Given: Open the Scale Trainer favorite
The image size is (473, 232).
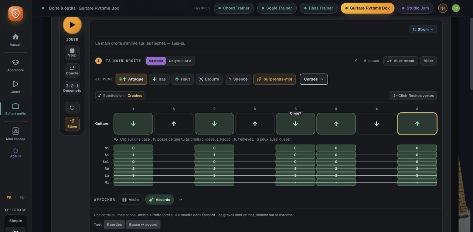Looking at the screenshot, I should [277, 8].
